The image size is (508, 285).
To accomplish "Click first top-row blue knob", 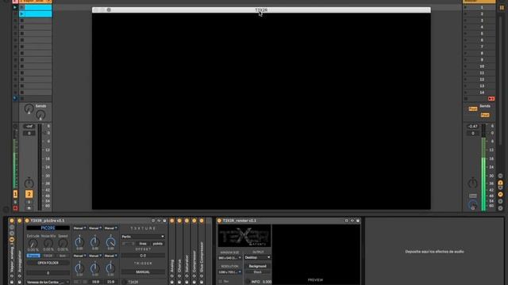I will [x=79, y=241].
